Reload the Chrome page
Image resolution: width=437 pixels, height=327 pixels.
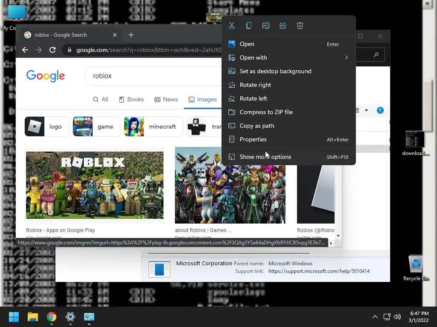pyautogui.click(x=52, y=50)
